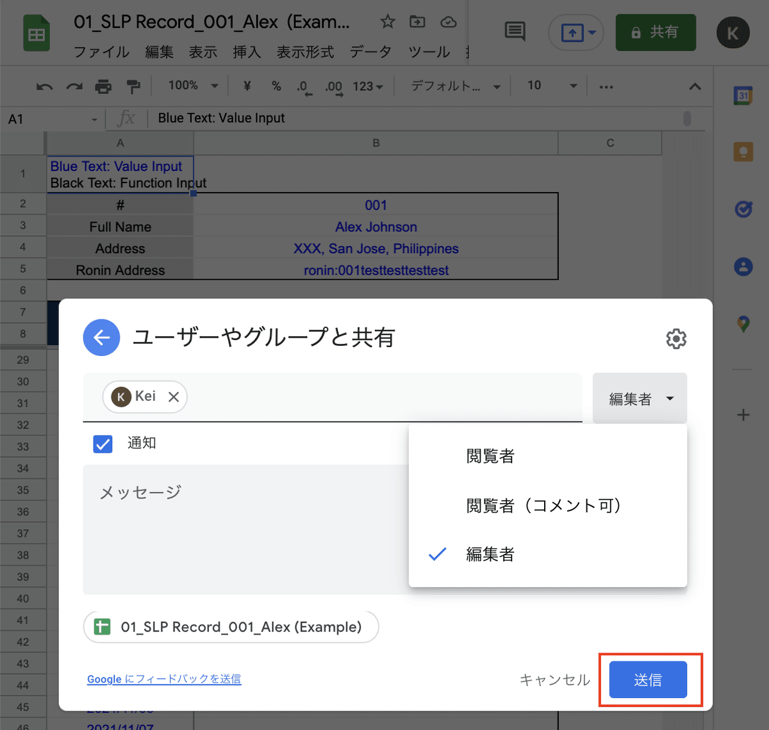Screen dimensions: 769x730
Task: Print the spreadsheet
Action: pos(103,86)
